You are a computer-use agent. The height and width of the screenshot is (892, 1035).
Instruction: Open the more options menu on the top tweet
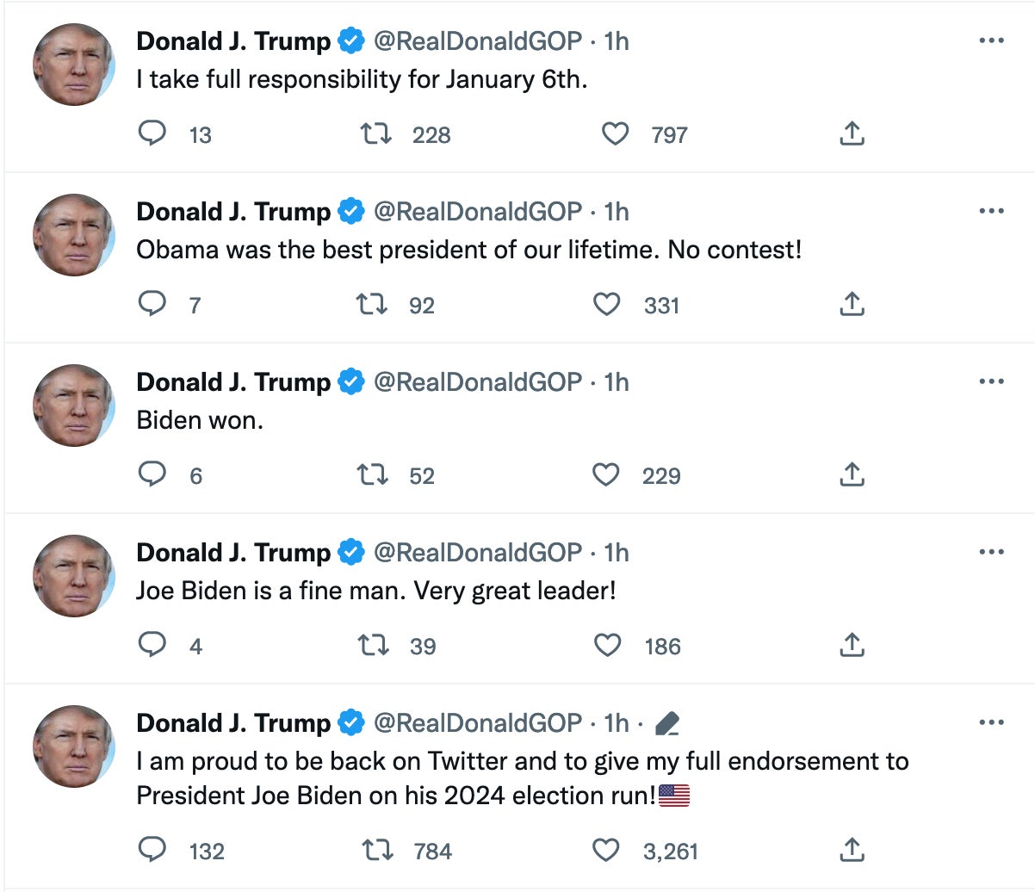pyautogui.click(x=992, y=40)
